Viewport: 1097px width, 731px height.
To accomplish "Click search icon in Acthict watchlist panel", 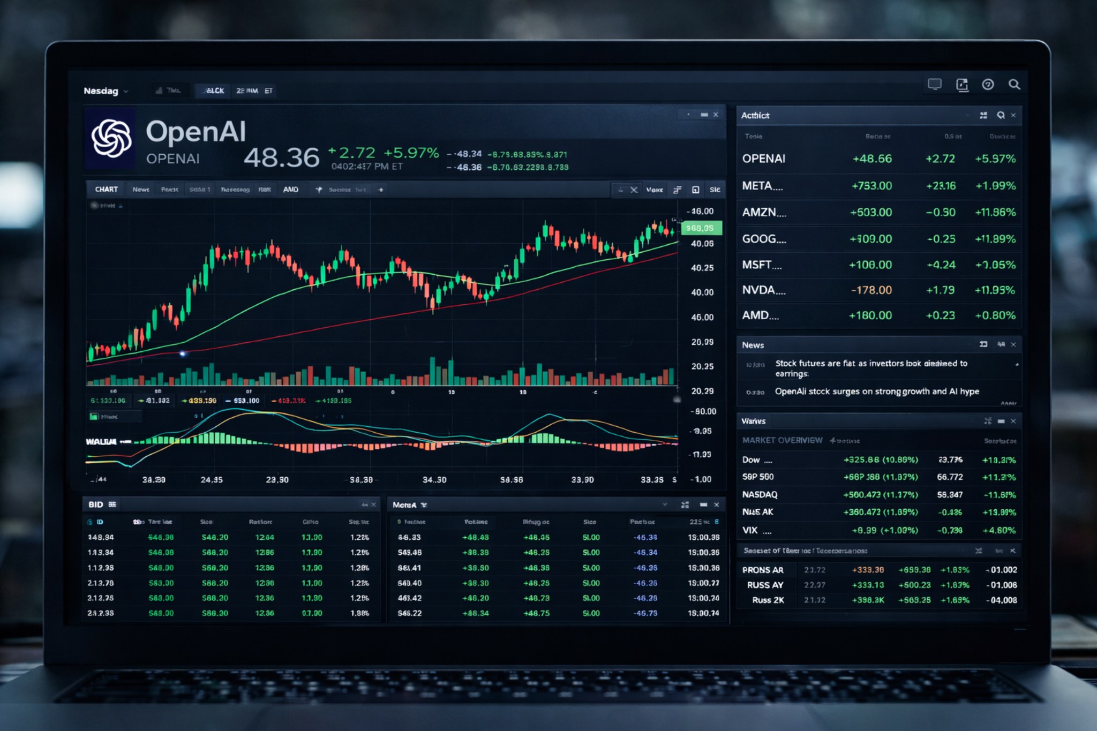I will pyautogui.click(x=1000, y=115).
